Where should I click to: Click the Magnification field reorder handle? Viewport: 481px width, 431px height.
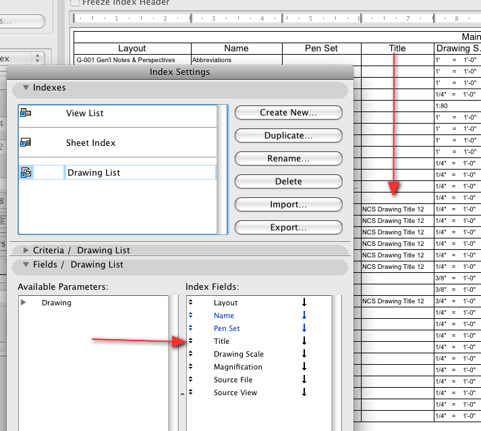pos(190,367)
